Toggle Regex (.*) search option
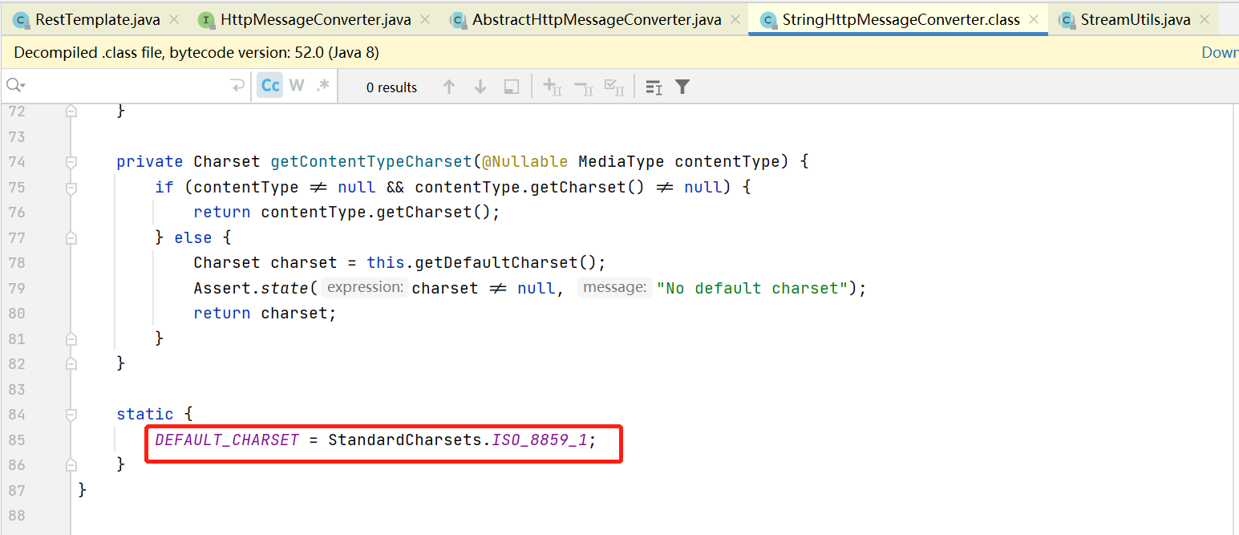Screen dimensions: 1239x535 click(x=322, y=86)
